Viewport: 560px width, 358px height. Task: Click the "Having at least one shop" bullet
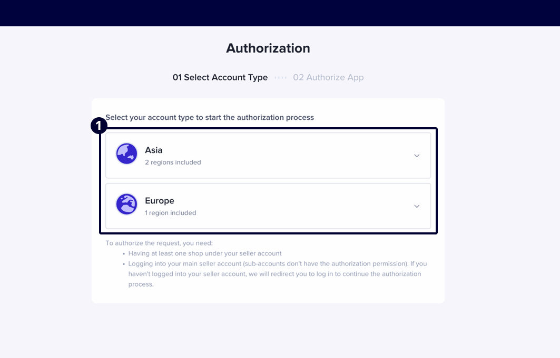click(205, 253)
